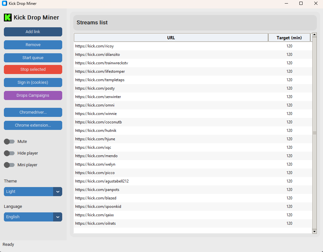Viewport: 323px width, 252px height.
Task: Select the https://kick.com/hutnik row
Action: 193,131
